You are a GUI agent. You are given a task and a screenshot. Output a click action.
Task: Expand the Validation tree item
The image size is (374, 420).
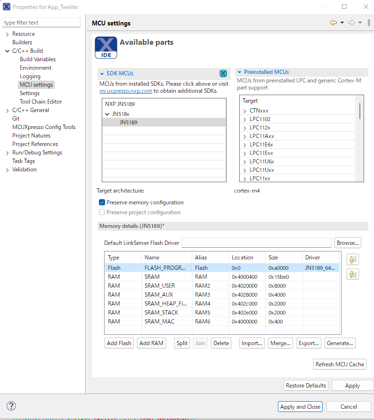(x=7, y=170)
